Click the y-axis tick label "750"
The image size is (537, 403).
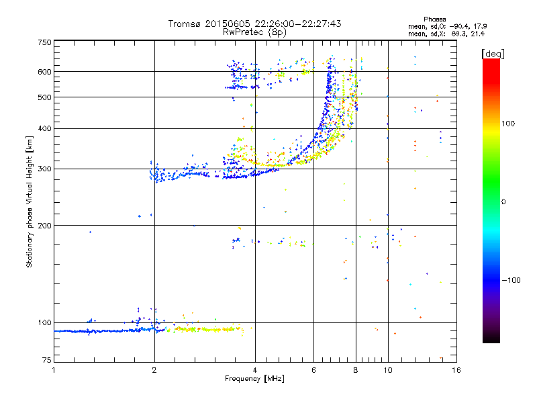44,42
